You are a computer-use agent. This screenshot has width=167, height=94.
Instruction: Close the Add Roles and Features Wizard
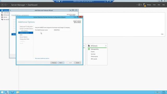76,10
